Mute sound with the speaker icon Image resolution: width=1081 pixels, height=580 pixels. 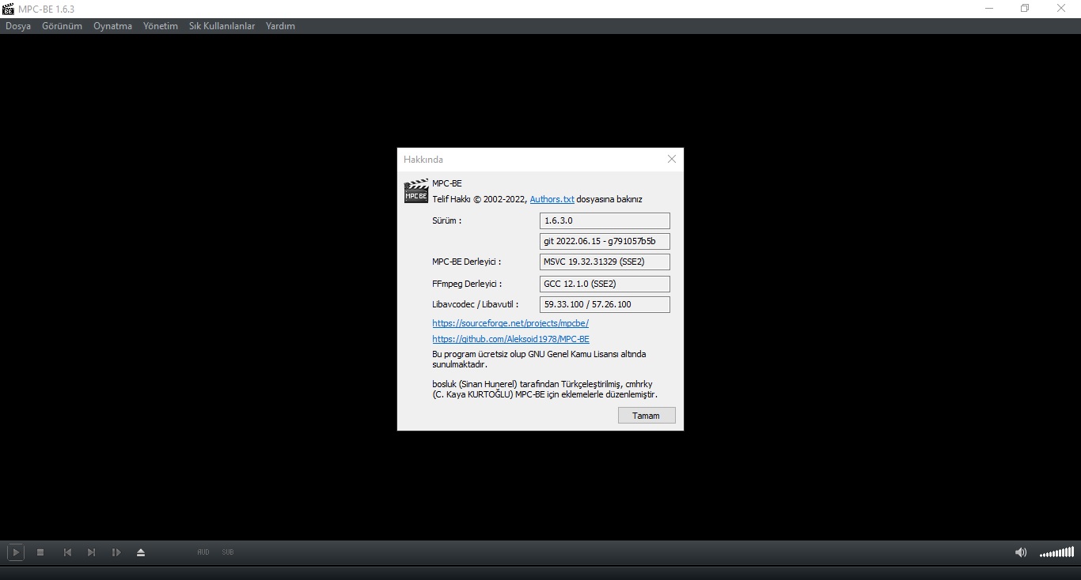click(1021, 552)
